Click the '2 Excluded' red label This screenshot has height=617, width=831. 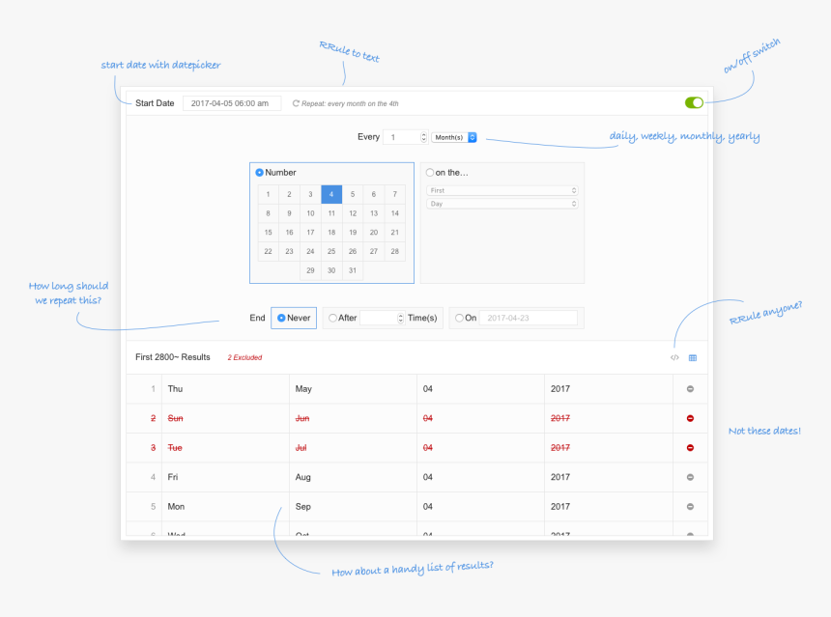(244, 357)
